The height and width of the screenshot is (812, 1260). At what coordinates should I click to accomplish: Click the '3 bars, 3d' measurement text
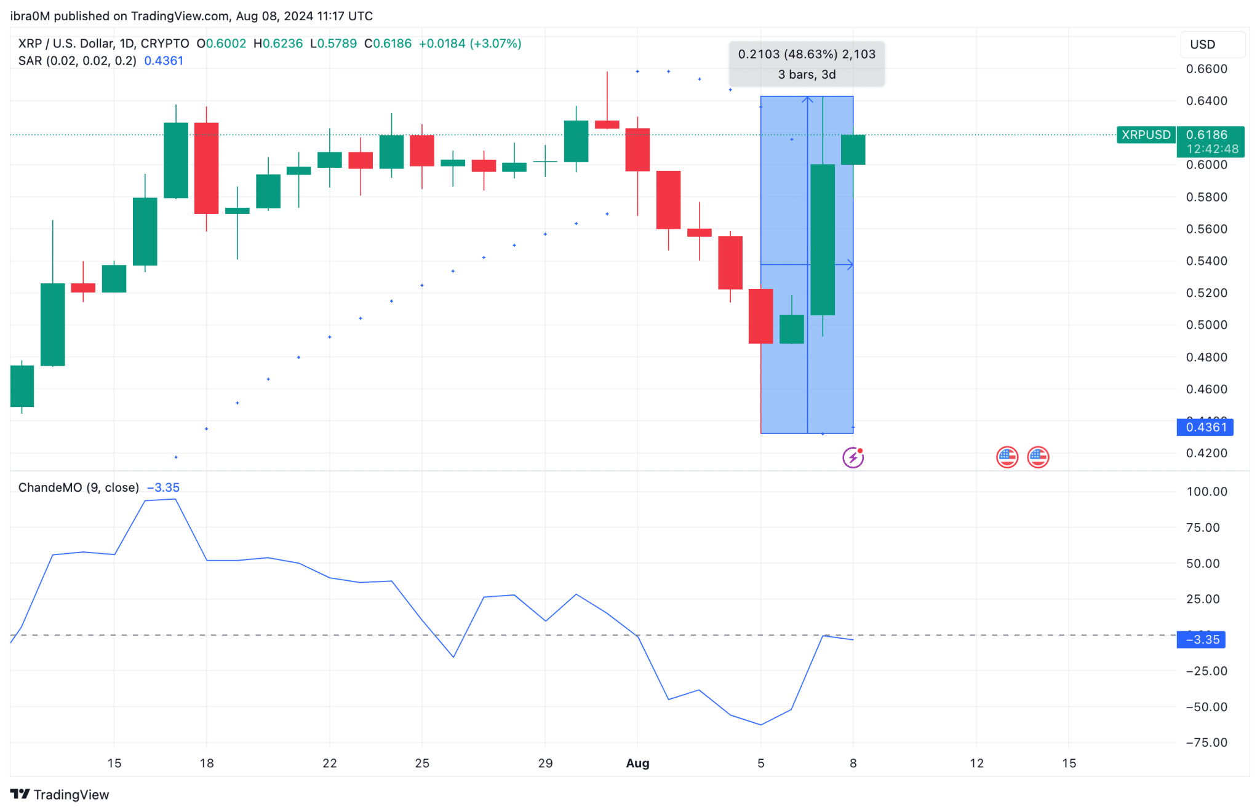pos(807,74)
